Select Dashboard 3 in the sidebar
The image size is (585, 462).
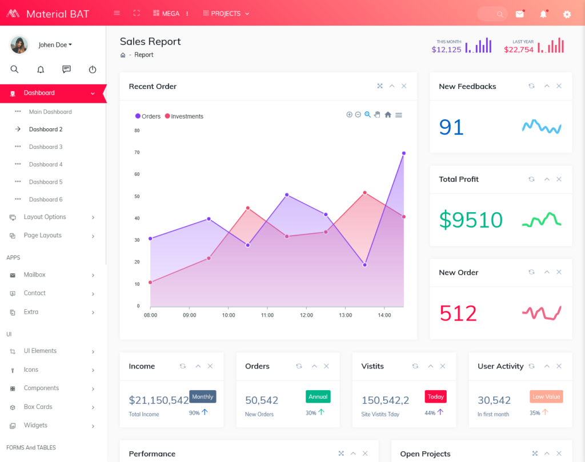[46, 147]
